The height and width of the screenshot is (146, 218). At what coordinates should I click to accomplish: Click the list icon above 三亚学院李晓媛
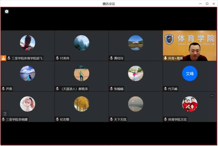(x=4, y=114)
